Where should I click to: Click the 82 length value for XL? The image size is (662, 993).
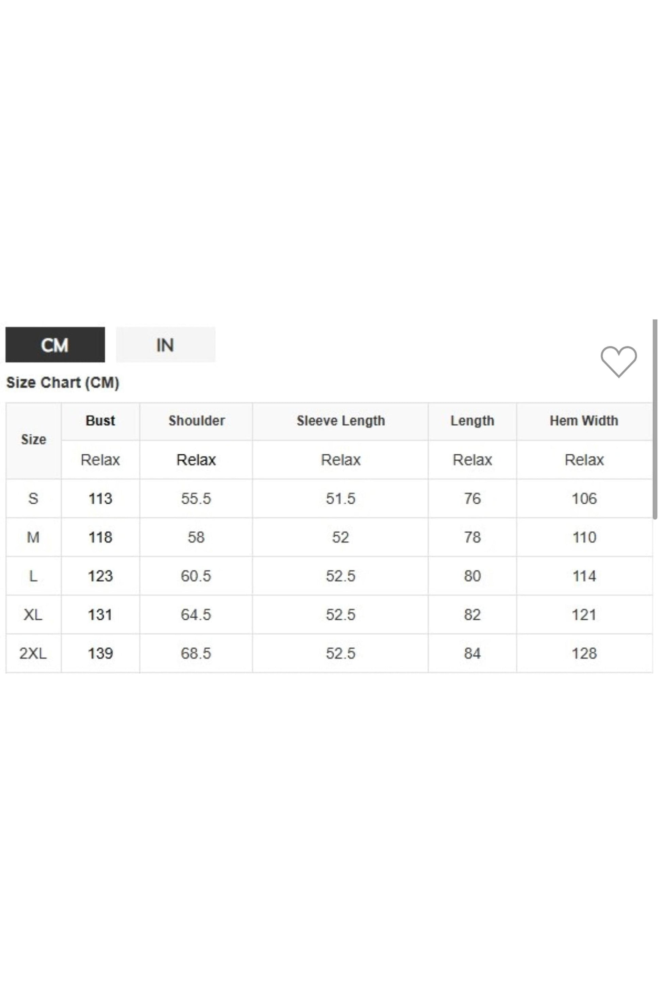click(x=472, y=615)
